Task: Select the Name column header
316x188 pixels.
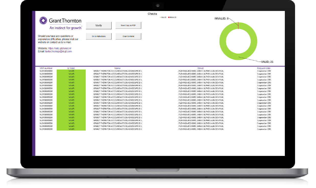Action: point(118,68)
